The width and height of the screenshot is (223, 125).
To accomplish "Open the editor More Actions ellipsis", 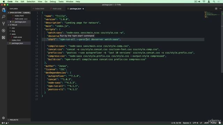I will (221, 9).
